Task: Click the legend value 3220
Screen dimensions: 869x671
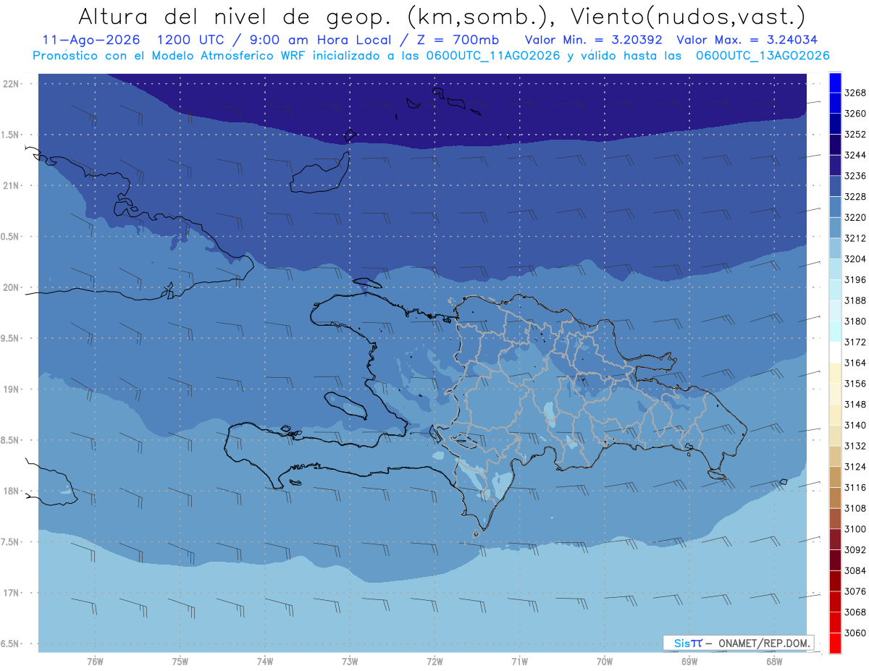Action: 855,217
